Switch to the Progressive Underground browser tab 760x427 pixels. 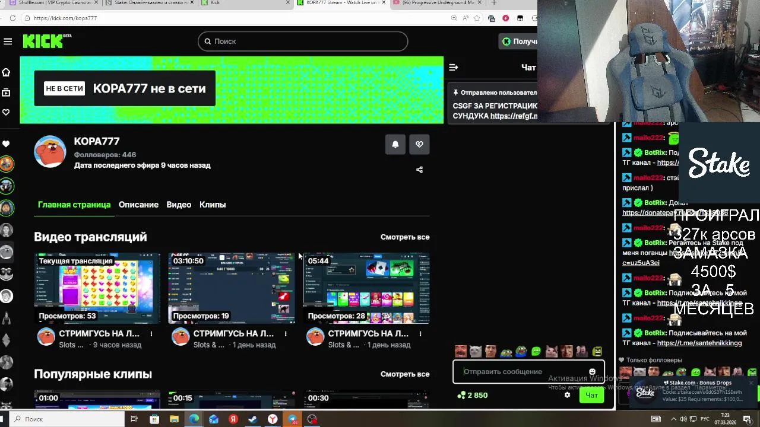tap(436, 3)
